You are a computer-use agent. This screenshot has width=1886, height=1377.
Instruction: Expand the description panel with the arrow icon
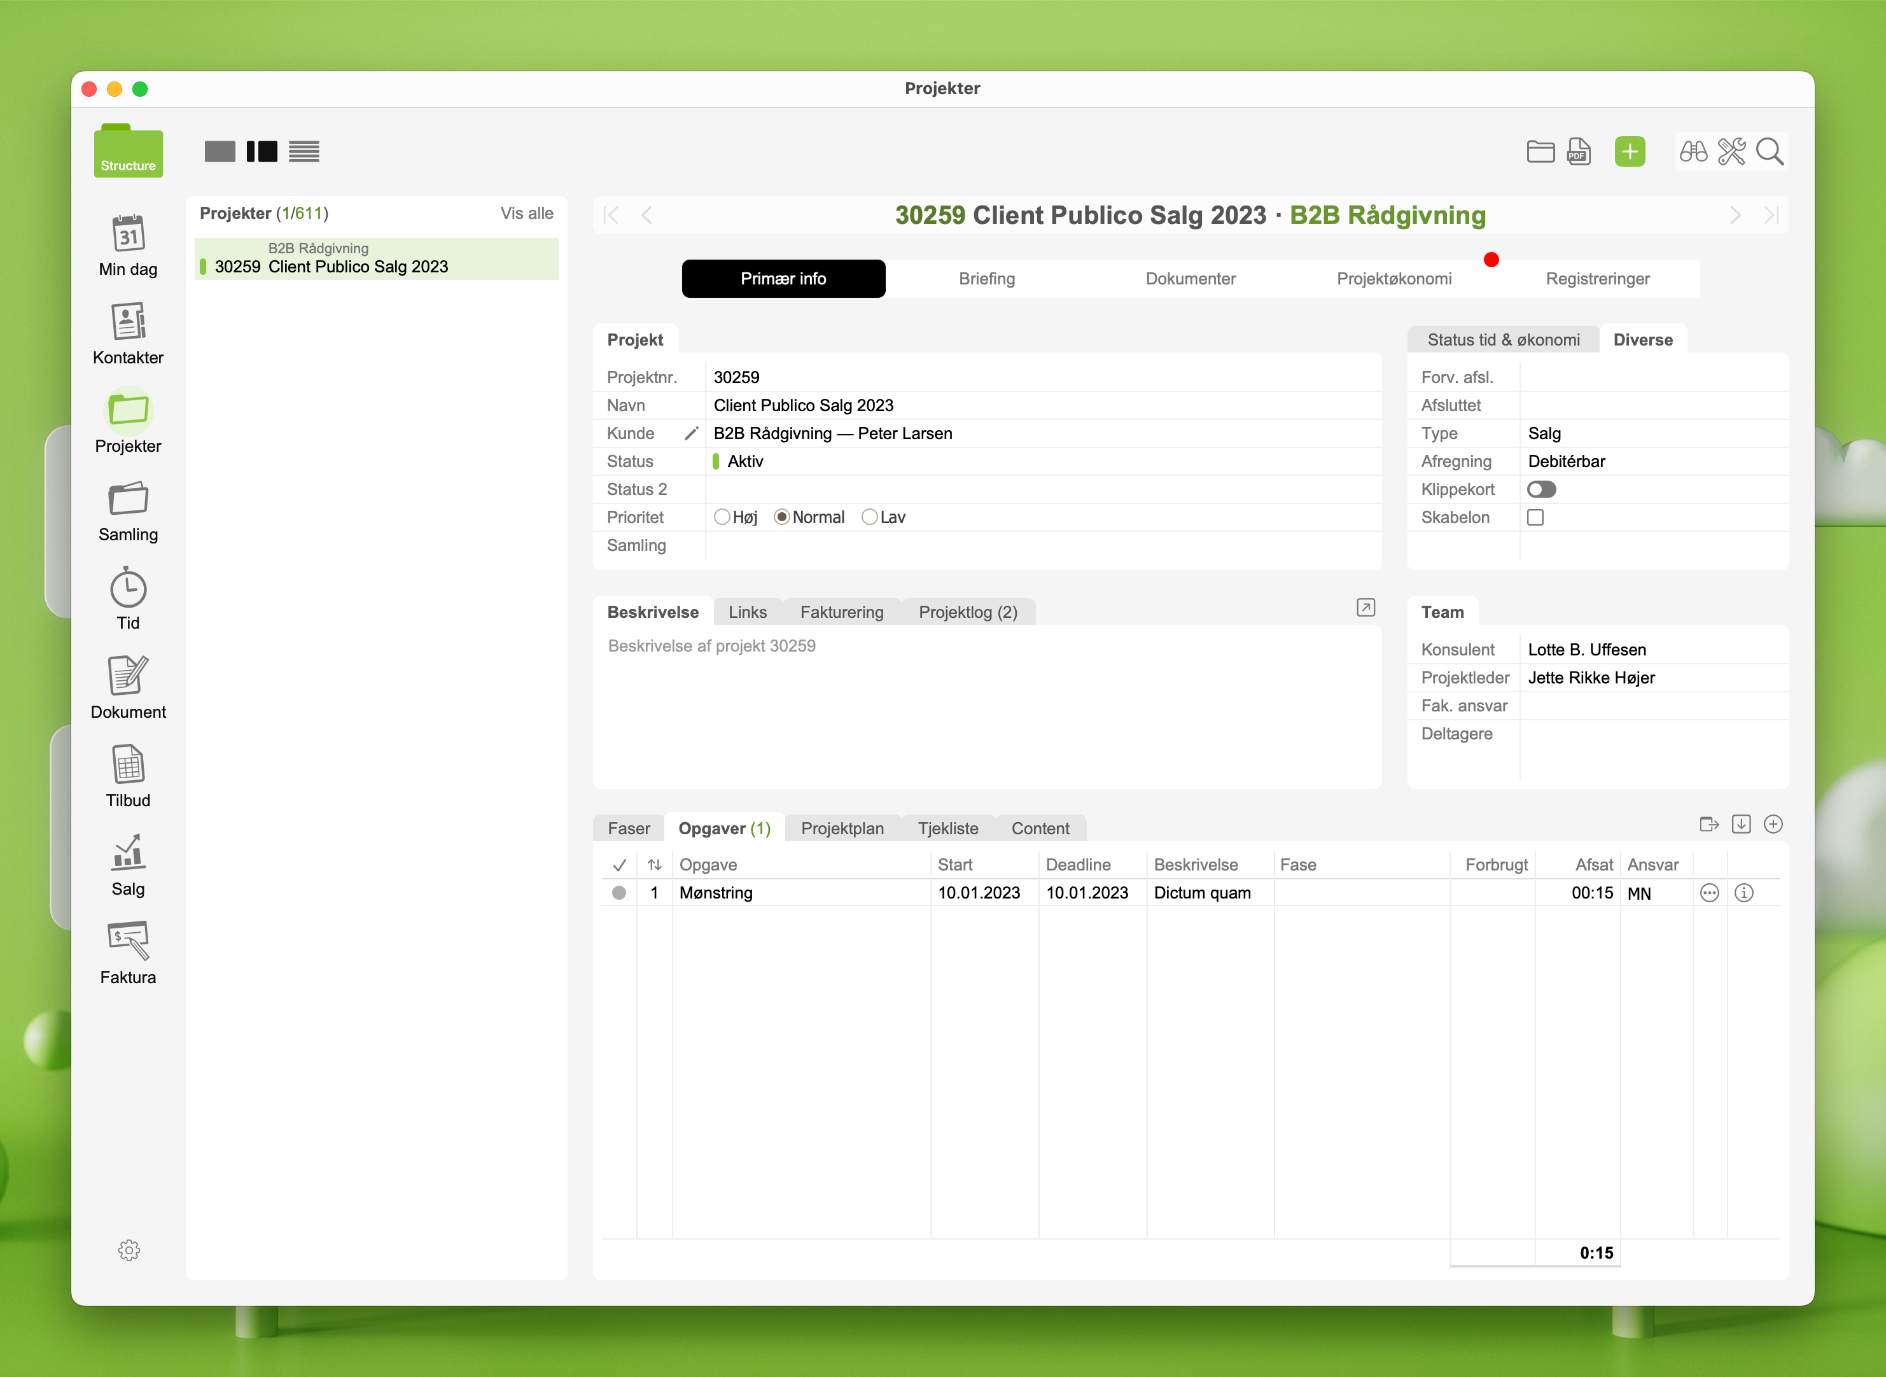point(1365,608)
